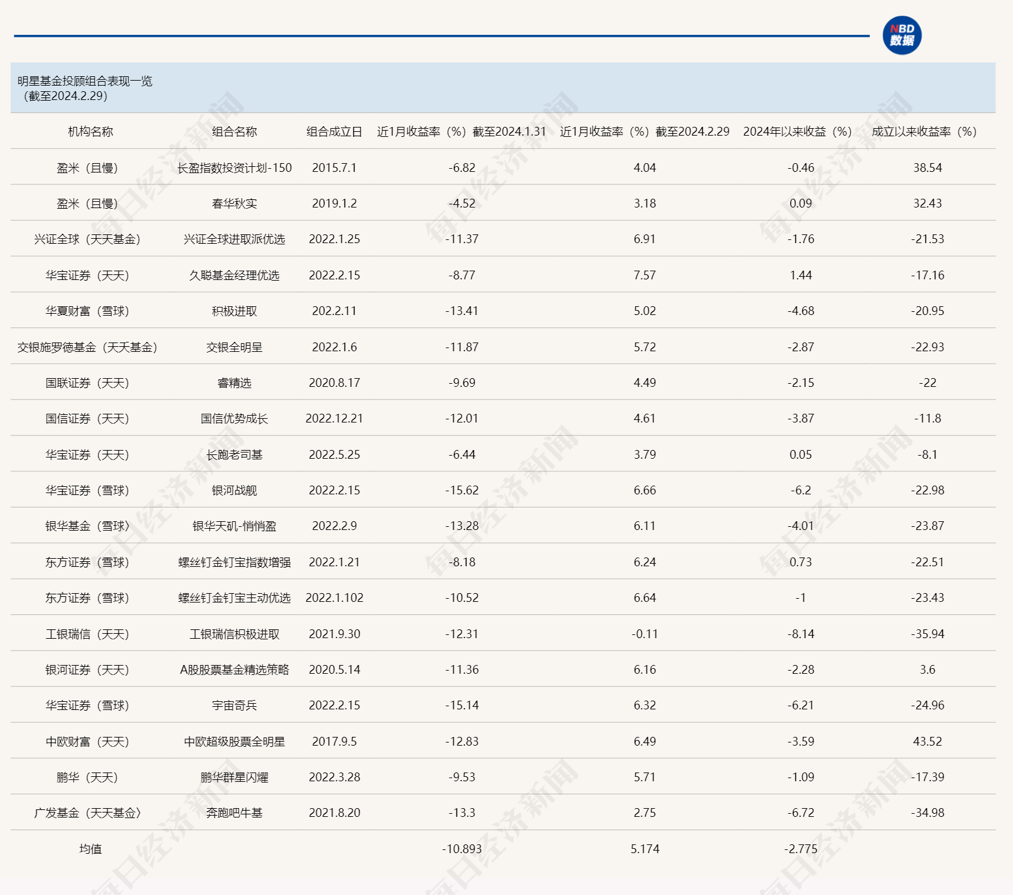
Task: Click the date 2017.9.5
Action: point(335,742)
